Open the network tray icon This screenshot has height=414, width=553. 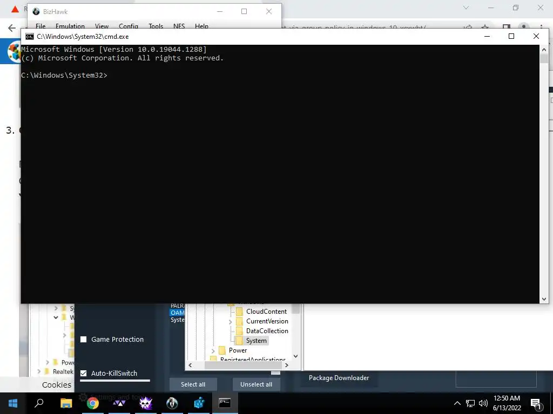470,403
